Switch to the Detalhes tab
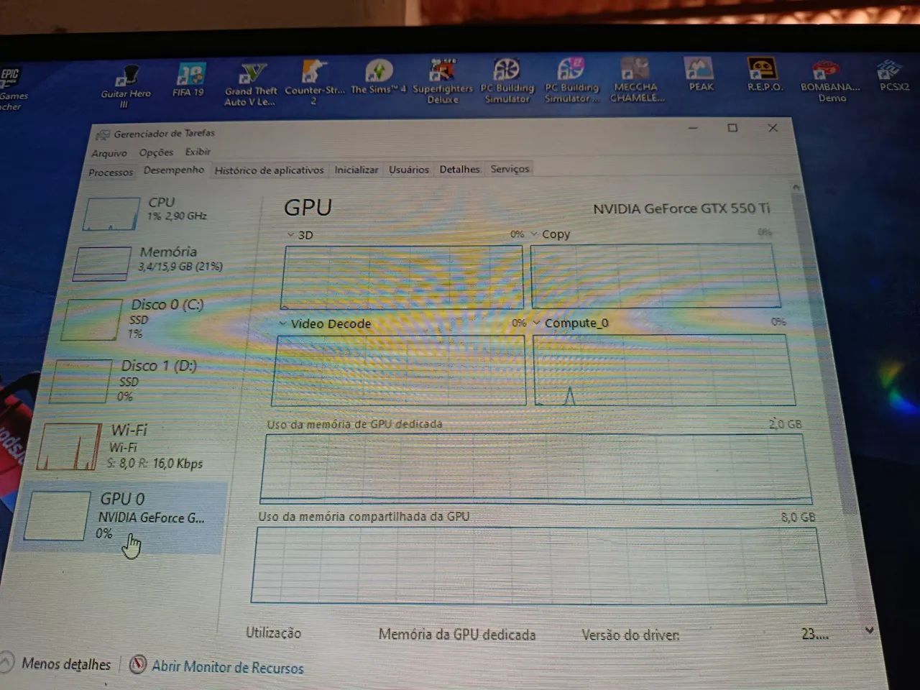Image resolution: width=920 pixels, height=690 pixels. pos(459,170)
